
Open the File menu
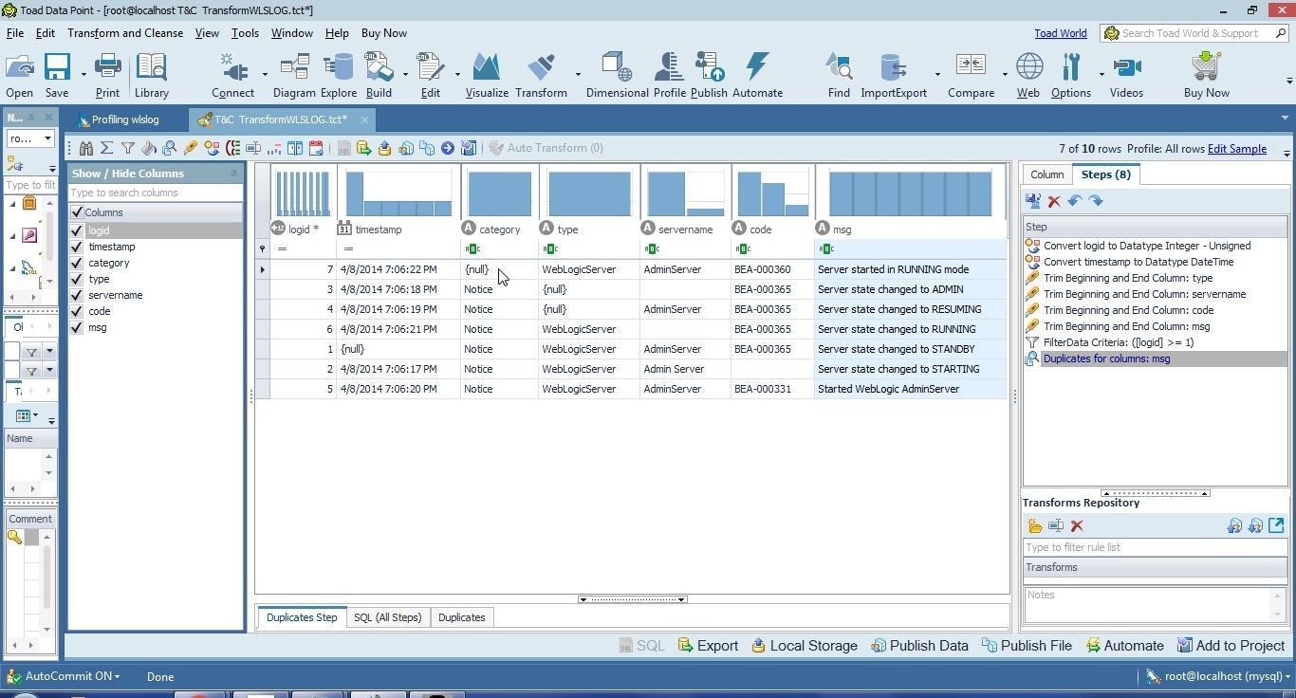pyautogui.click(x=15, y=33)
